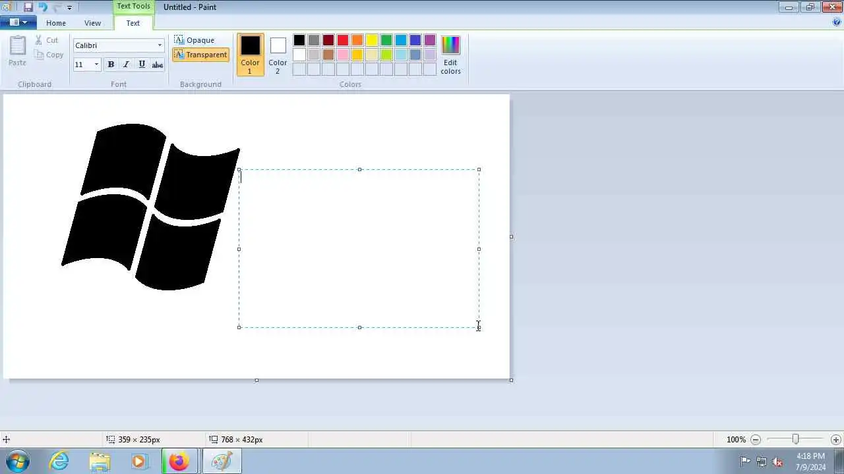Screen dimensions: 844x474
Task: Click the 100% zoom level text
Action: pos(736,440)
